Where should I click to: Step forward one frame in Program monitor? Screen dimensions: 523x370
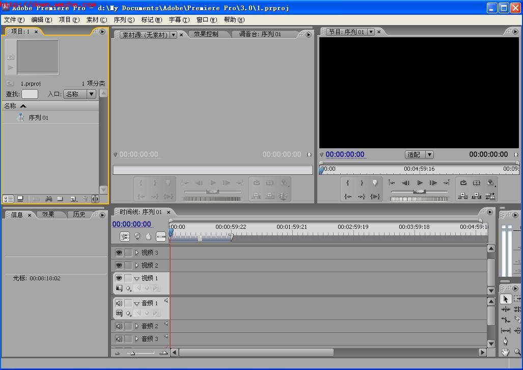433,182
